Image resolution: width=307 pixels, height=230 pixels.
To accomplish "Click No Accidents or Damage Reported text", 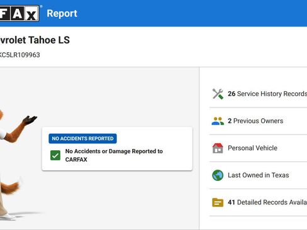I will (x=114, y=155).
